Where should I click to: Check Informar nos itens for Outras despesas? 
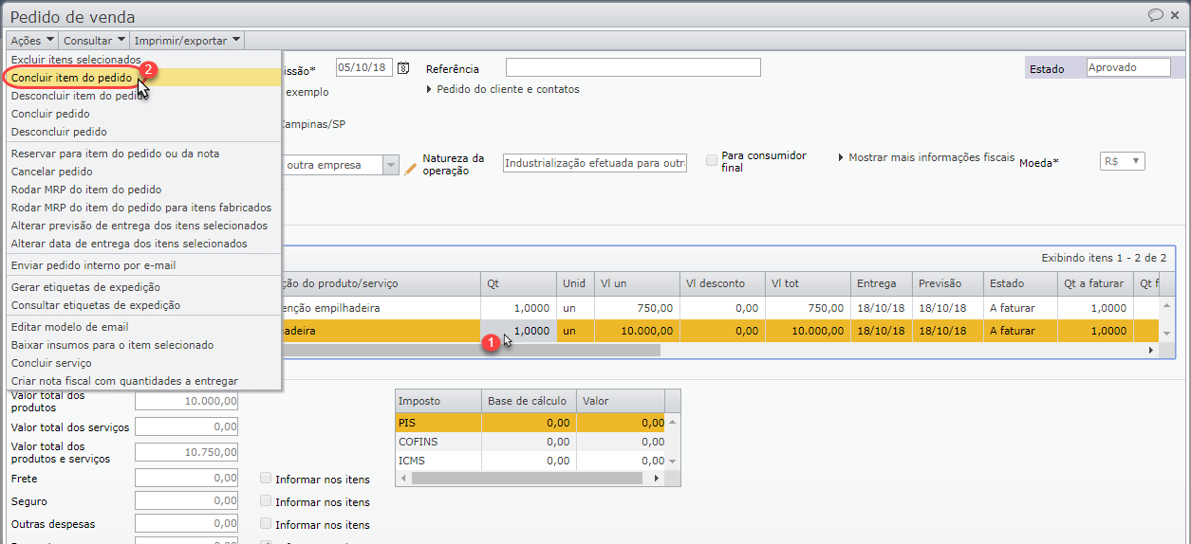[x=267, y=524]
